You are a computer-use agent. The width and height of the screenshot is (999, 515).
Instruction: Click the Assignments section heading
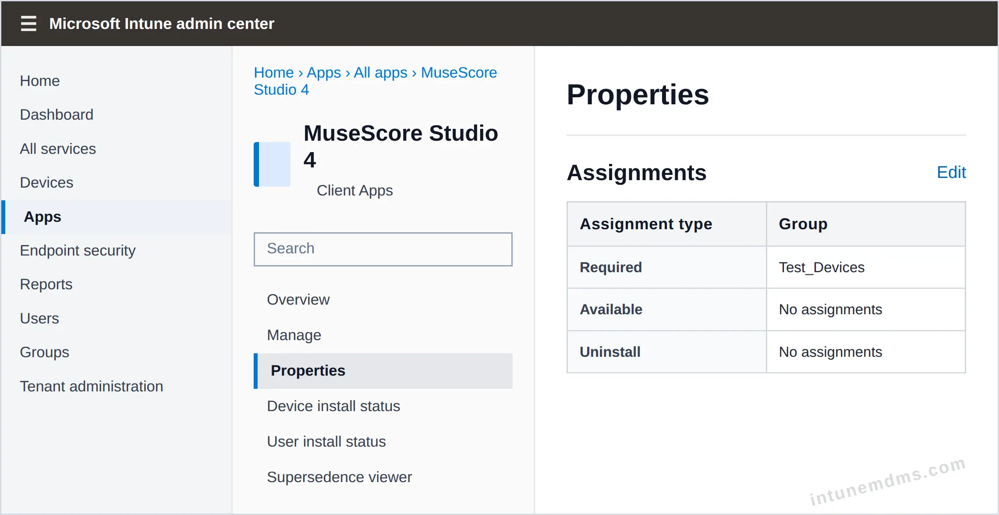637,172
